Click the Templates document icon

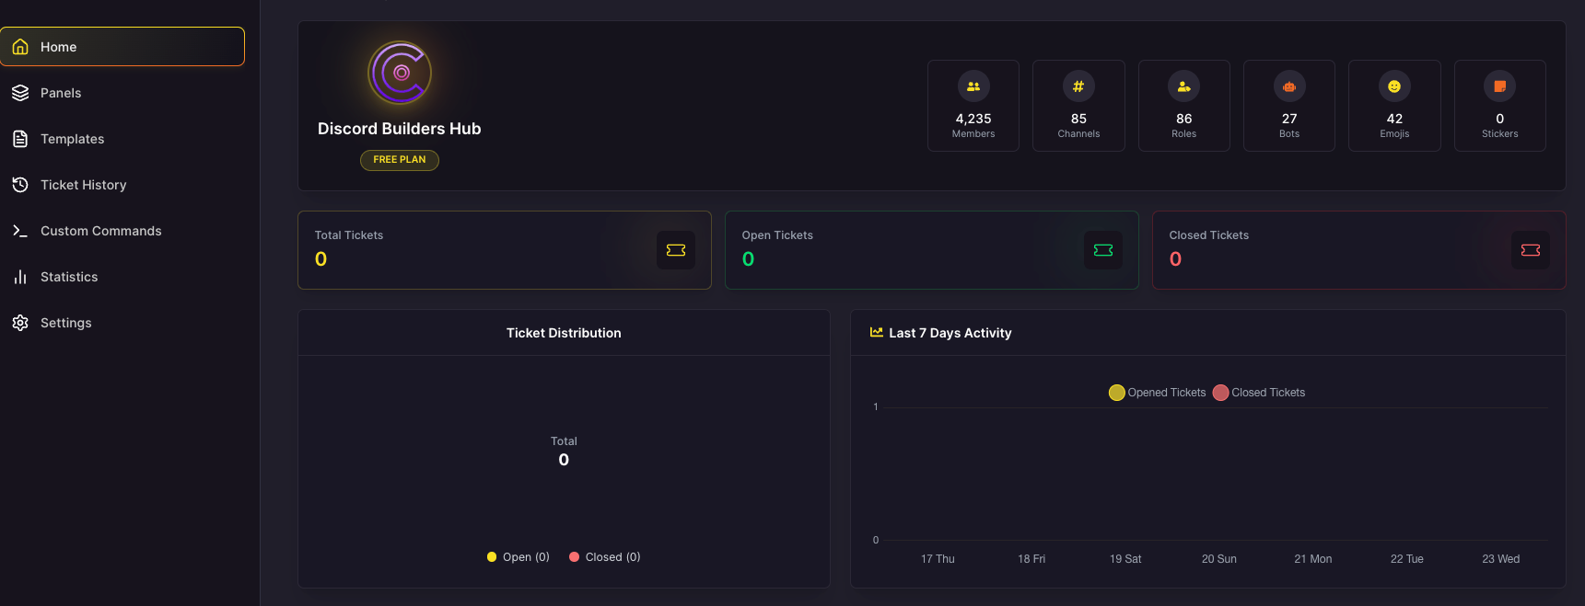point(20,139)
